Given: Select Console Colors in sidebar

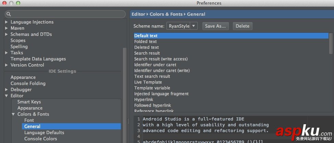Looking at the screenshot, I should (x=40, y=139).
